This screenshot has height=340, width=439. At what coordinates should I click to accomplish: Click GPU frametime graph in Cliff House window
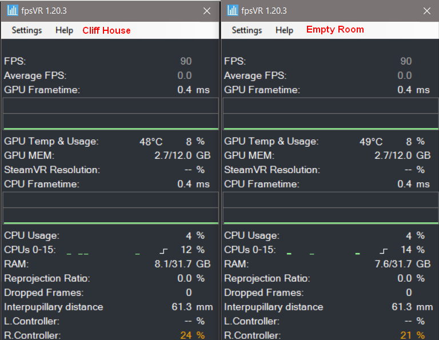[x=110, y=113]
